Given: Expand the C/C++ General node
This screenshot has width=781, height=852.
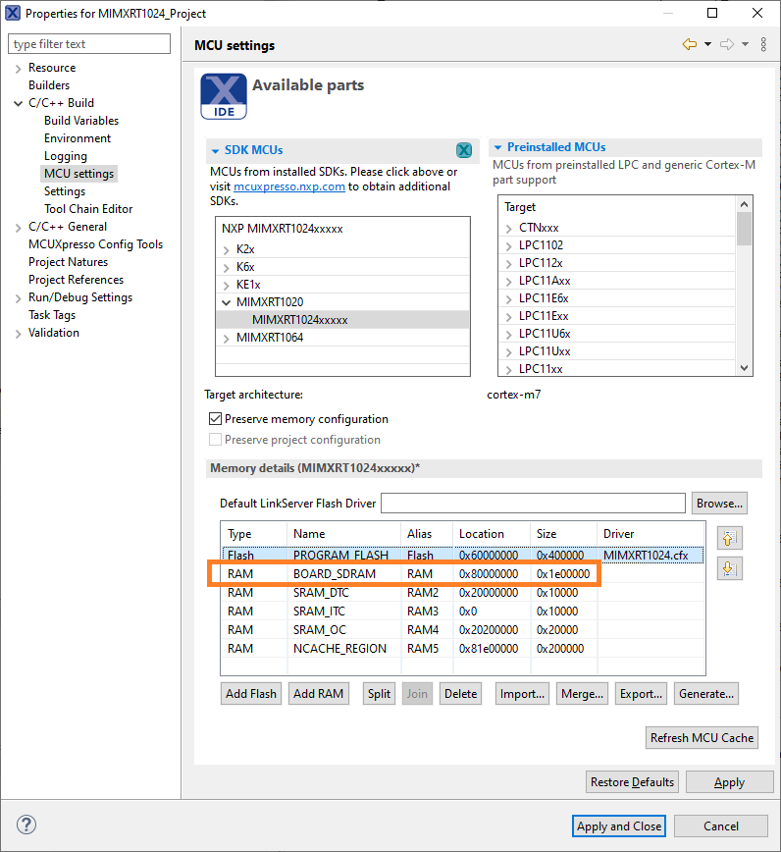Looking at the screenshot, I should [18, 227].
